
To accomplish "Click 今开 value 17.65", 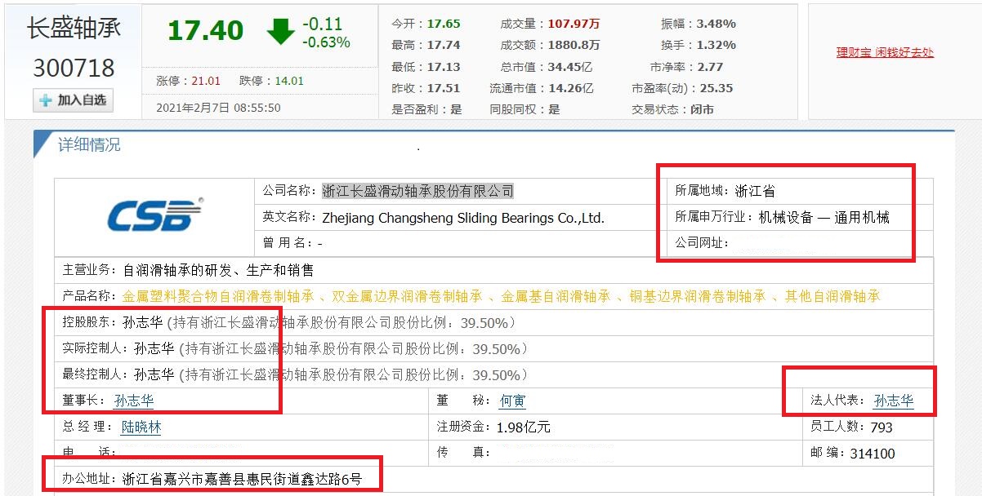I will (x=444, y=24).
